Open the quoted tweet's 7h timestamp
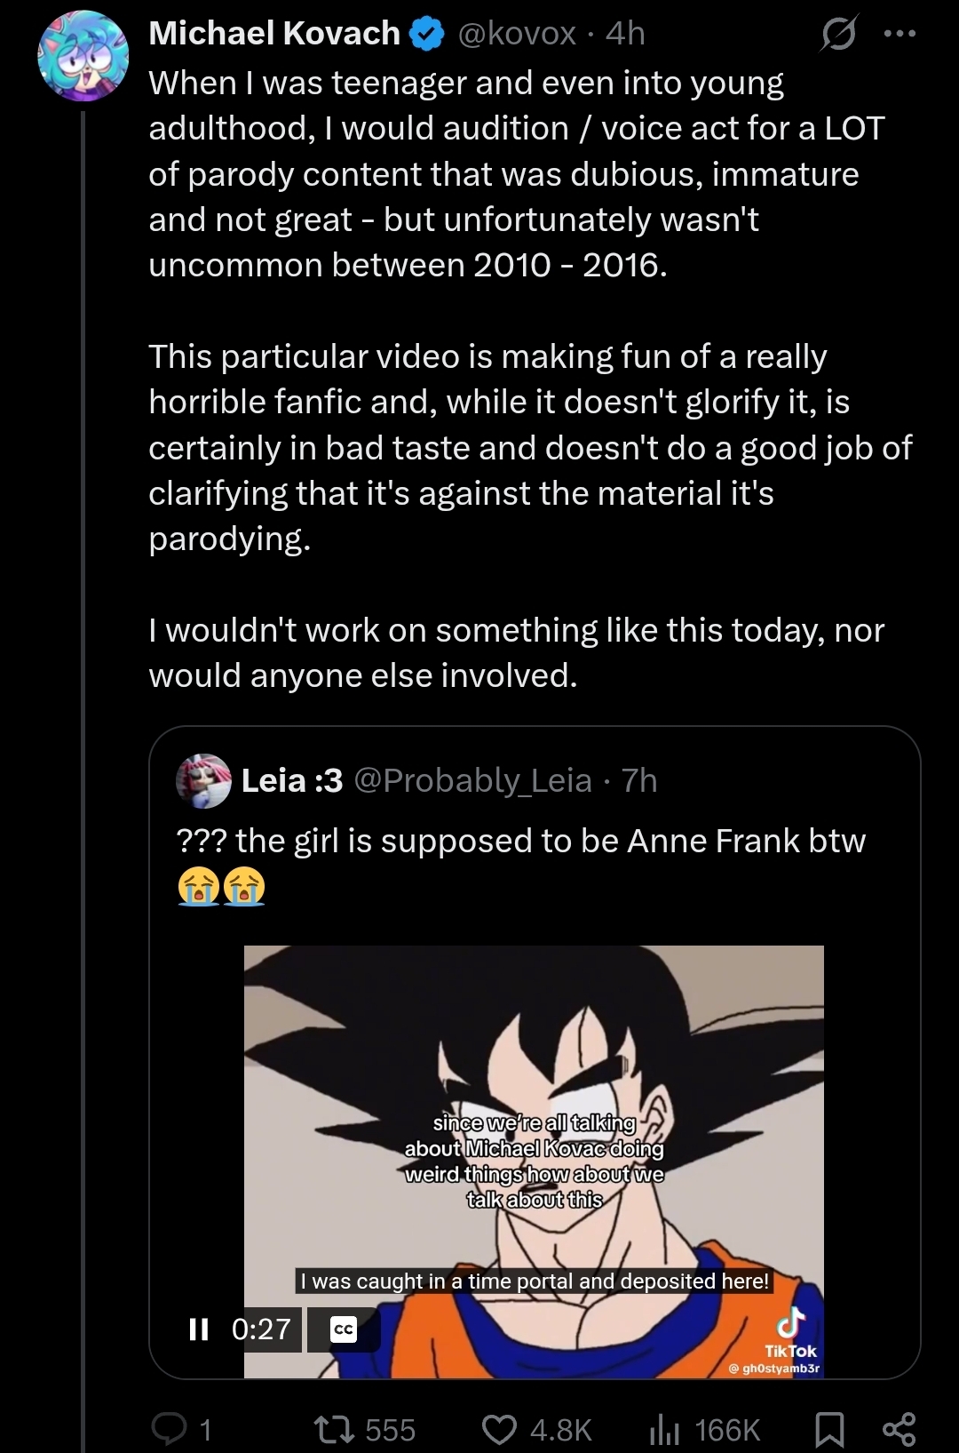The height and width of the screenshot is (1453, 959). [x=639, y=780]
